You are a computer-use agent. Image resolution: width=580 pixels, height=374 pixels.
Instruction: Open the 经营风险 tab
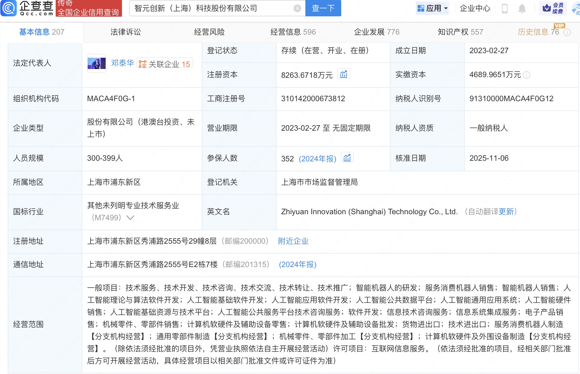[x=209, y=32]
